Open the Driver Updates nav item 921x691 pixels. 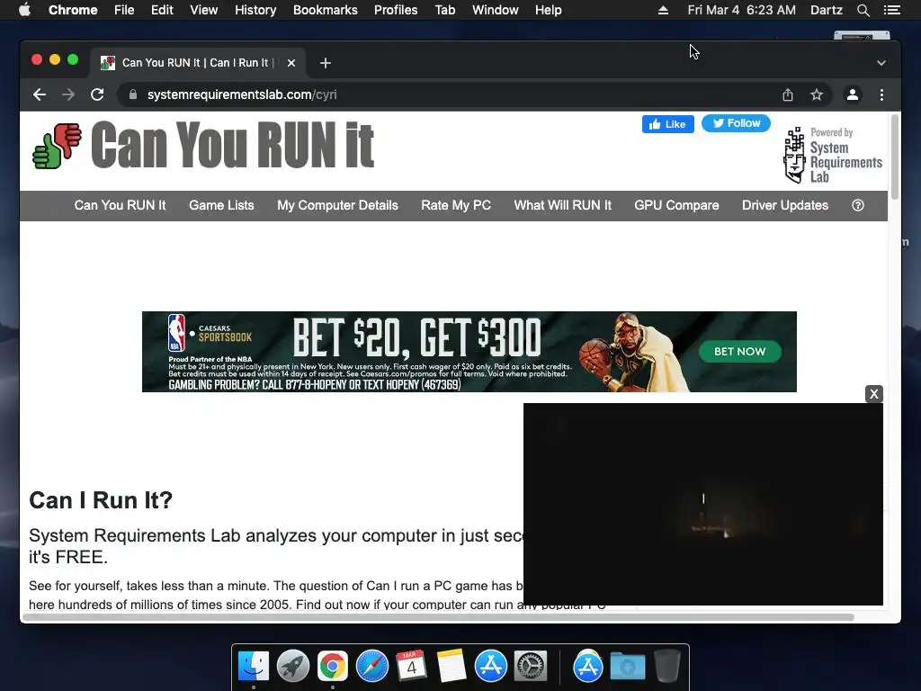[785, 205]
